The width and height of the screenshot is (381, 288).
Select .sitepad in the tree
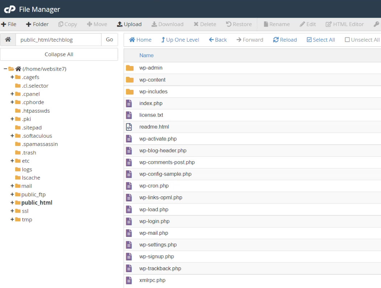pyautogui.click(x=32, y=128)
